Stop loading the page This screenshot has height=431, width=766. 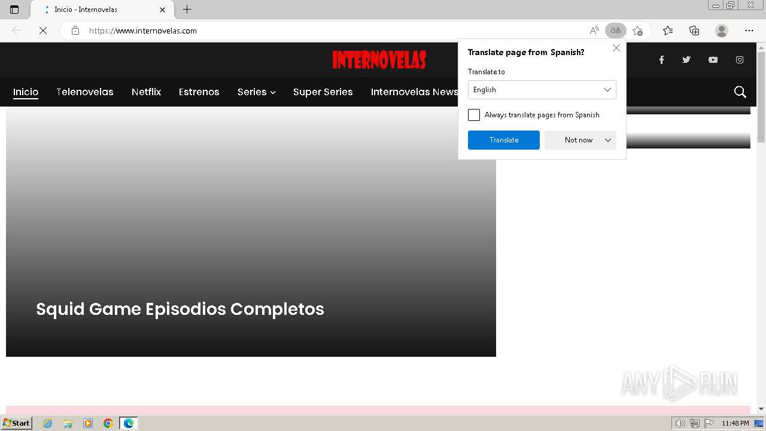[x=42, y=31]
